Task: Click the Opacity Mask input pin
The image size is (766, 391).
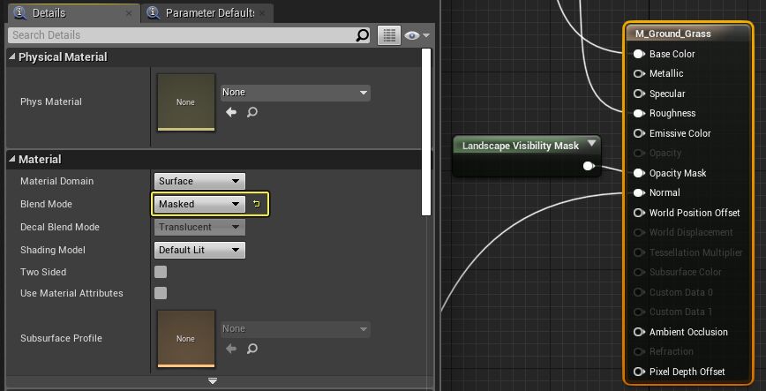Action: pos(638,173)
